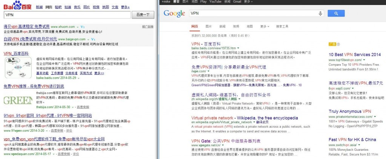
Task: Click 评价 beside www.91vpnn.com/ 2014-3-20
Action: pos(69,130)
